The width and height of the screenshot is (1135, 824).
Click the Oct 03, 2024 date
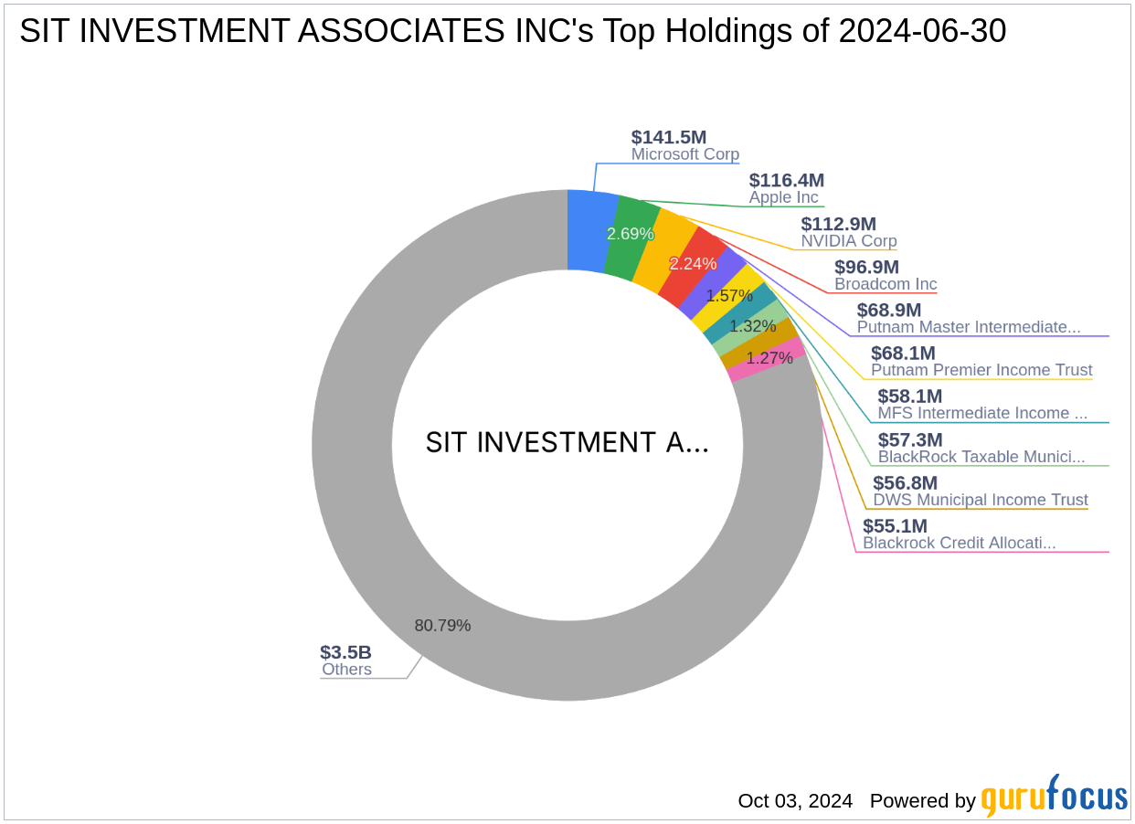[x=795, y=801]
